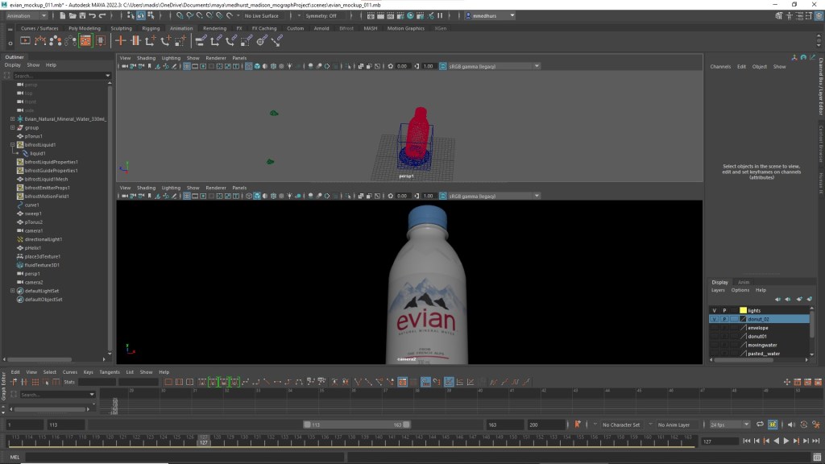
Task: Open the Tangents menu in the Graph Editor
Action: [110, 372]
